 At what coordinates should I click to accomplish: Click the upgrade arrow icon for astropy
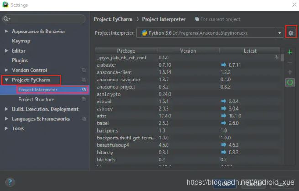[224, 108]
